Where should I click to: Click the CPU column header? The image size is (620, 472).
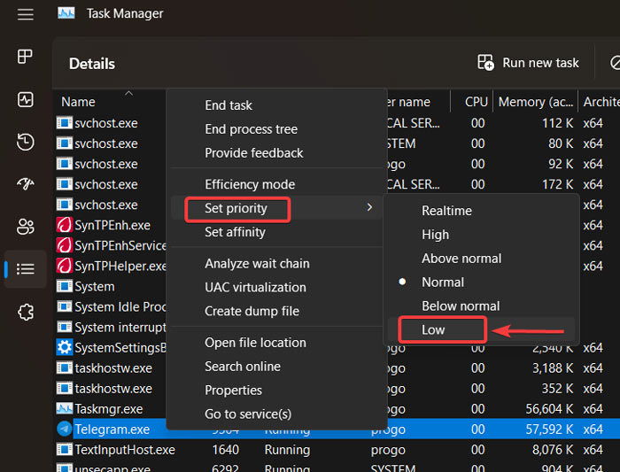477,102
